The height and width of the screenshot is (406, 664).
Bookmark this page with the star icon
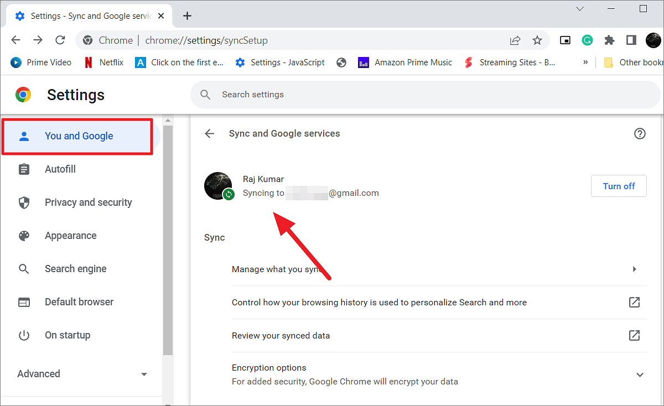pyautogui.click(x=537, y=40)
